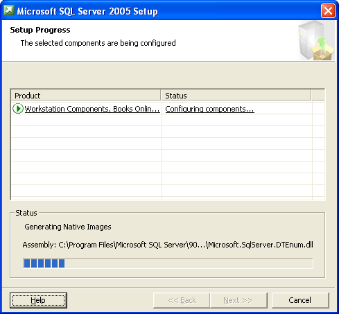Click the setup icon in the title bar
The image size is (339, 314).
point(9,10)
